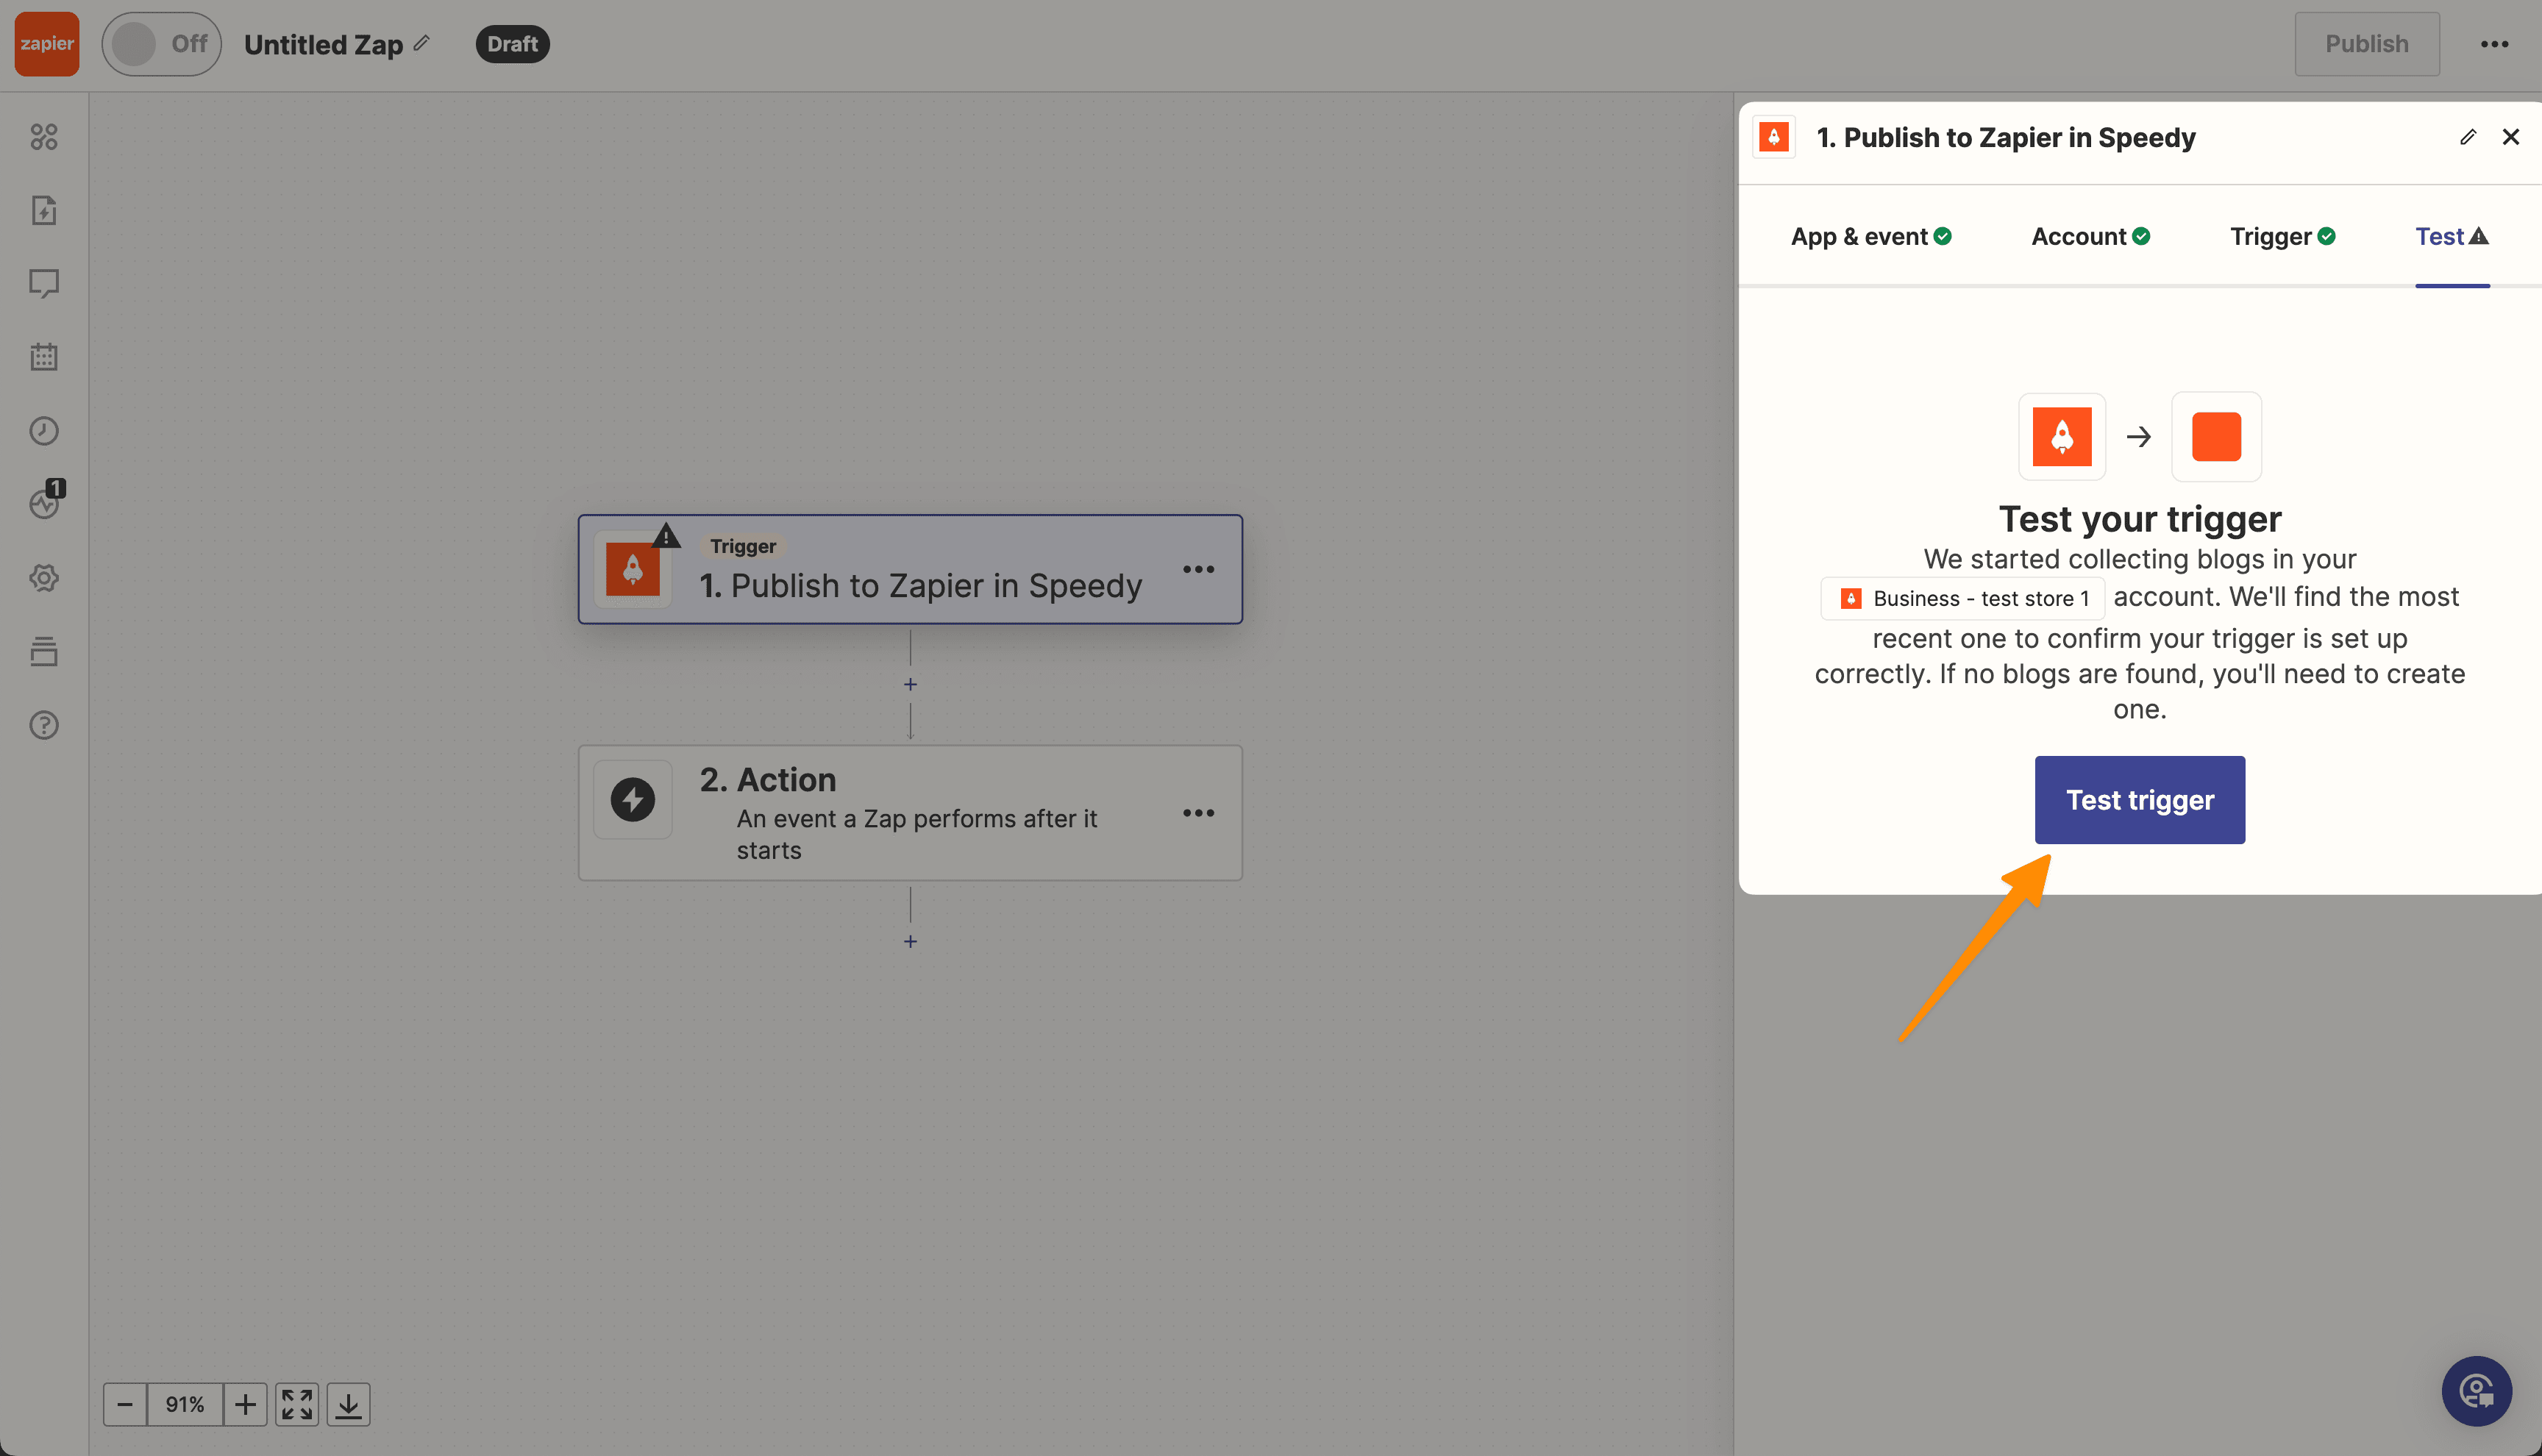Zoom out the canvas with minus button
This screenshot has width=2542, height=1456.
point(125,1404)
